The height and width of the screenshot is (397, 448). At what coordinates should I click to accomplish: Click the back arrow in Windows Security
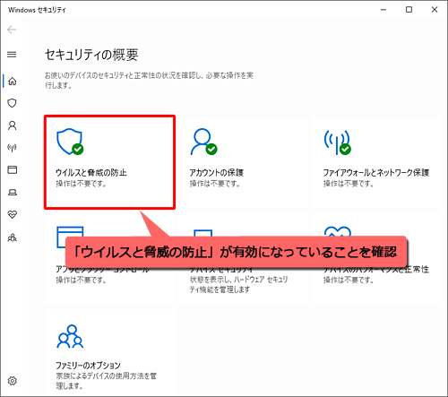[x=12, y=30]
